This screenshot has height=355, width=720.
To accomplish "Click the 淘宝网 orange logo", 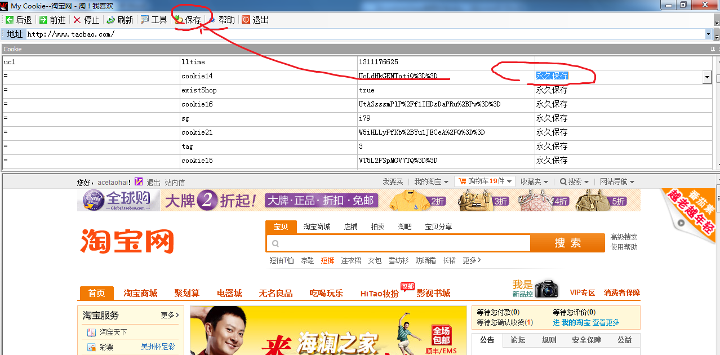I will click(127, 241).
